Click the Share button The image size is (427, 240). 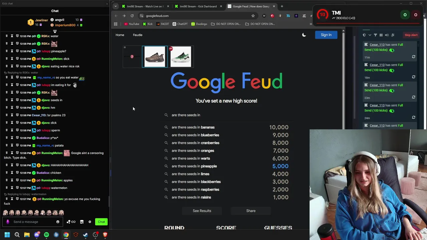(x=251, y=211)
